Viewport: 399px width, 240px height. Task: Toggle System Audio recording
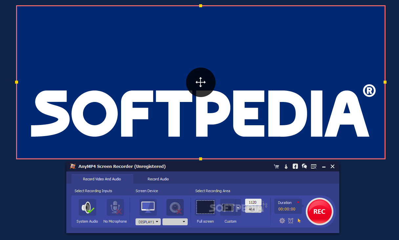click(x=87, y=208)
